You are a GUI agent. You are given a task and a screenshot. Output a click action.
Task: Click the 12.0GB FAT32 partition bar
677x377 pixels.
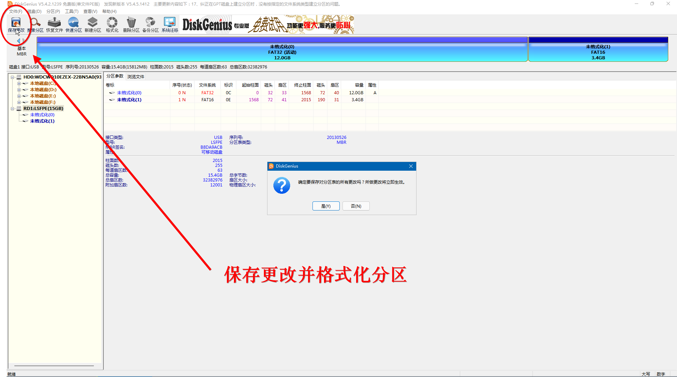pyautogui.click(x=282, y=49)
